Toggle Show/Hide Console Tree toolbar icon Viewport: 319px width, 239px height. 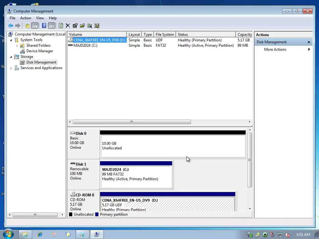click(35, 26)
